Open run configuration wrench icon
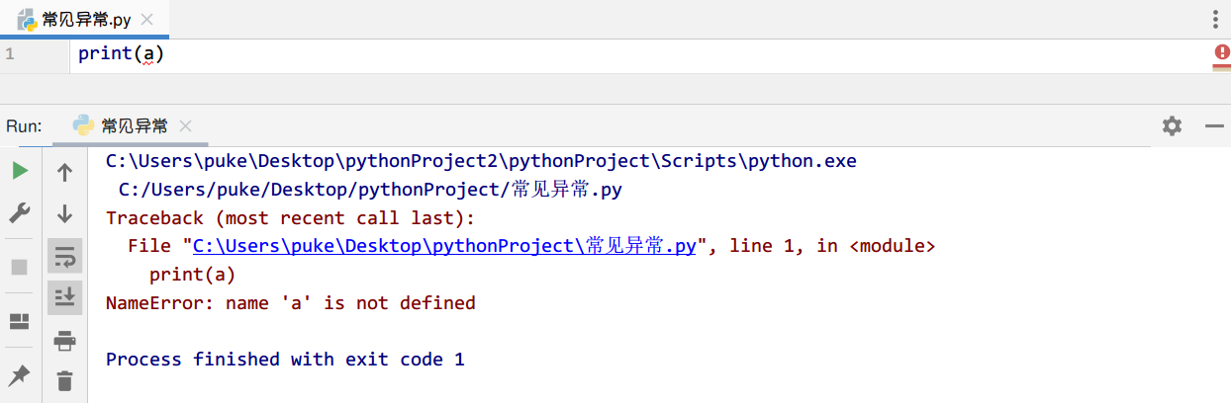1231x403 pixels. coord(20,212)
